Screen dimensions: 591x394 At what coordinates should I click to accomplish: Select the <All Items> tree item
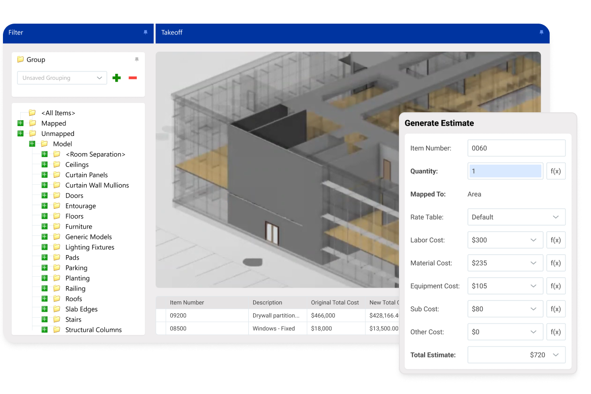coord(58,113)
